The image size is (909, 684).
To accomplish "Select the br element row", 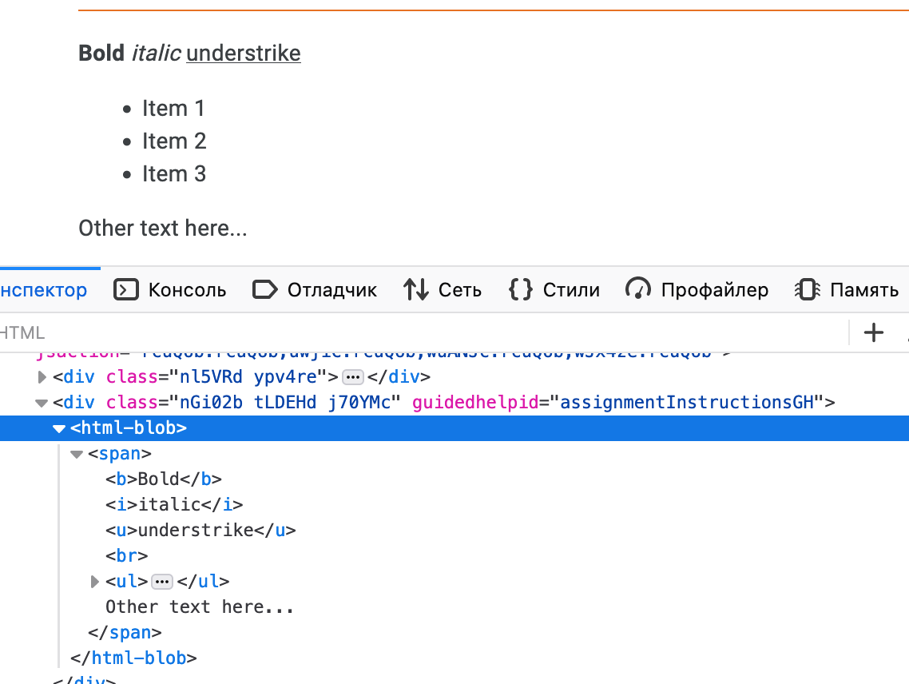I will [x=127, y=555].
